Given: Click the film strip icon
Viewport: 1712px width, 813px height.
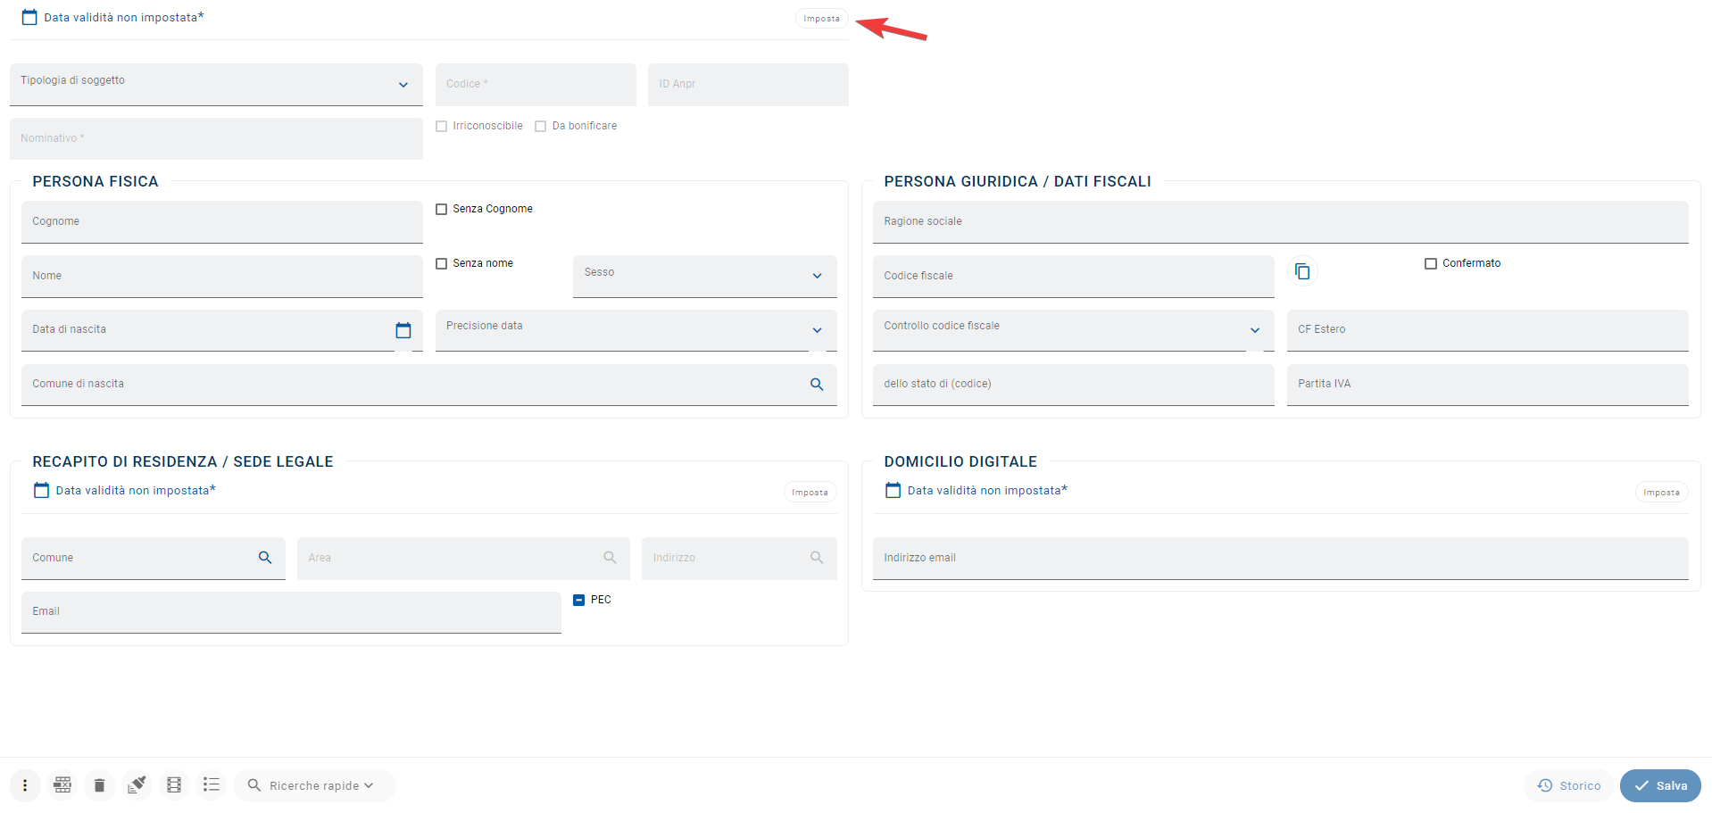Looking at the screenshot, I should (174, 785).
